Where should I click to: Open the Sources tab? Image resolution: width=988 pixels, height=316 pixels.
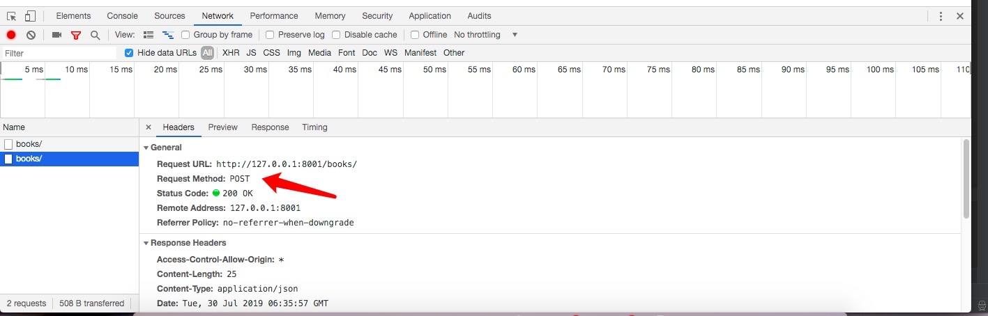coord(169,16)
